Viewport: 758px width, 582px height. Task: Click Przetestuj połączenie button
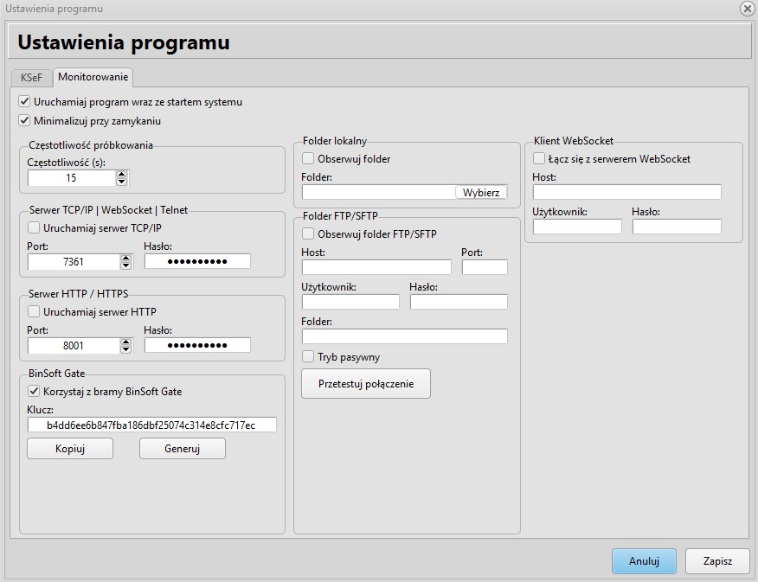click(365, 384)
